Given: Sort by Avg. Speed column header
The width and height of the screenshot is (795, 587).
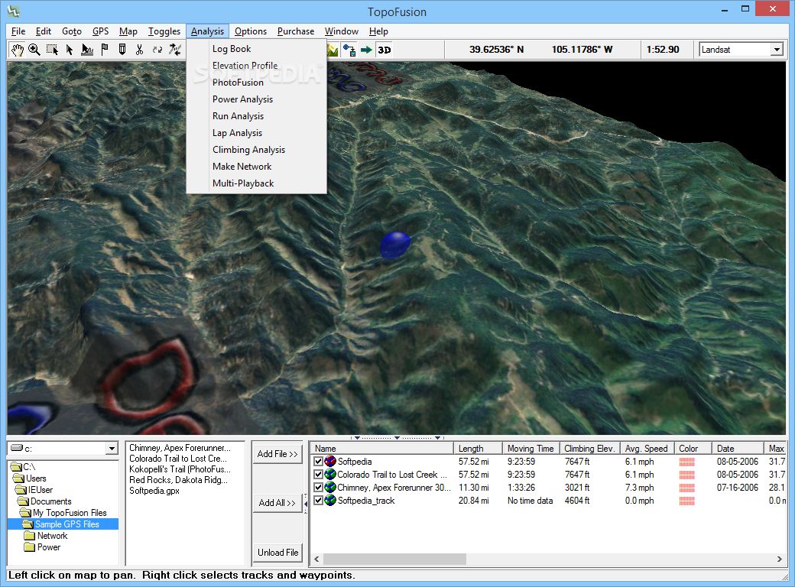Looking at the screenshot, I should coord(646,449).
